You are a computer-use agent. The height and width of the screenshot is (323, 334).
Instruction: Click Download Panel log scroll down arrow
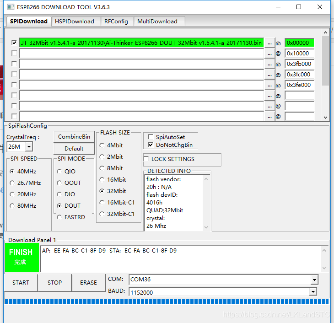[324, 268]
